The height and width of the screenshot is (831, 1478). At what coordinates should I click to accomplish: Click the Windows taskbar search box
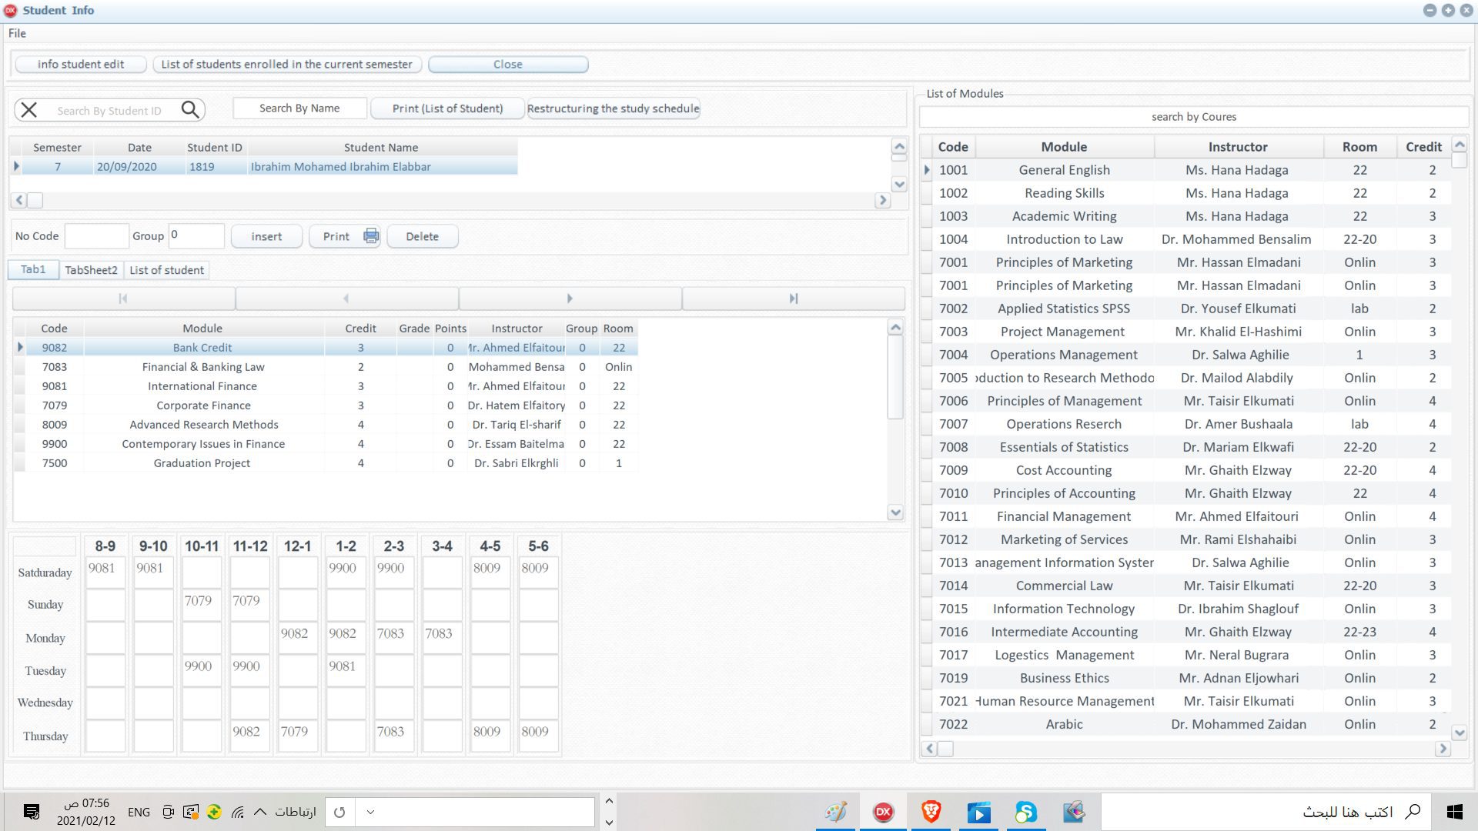pos(1265,812)
